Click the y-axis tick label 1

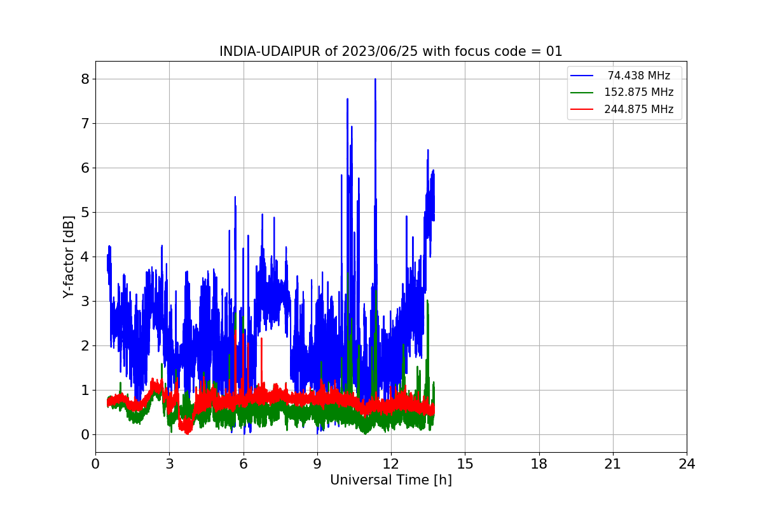pos(85,391)
